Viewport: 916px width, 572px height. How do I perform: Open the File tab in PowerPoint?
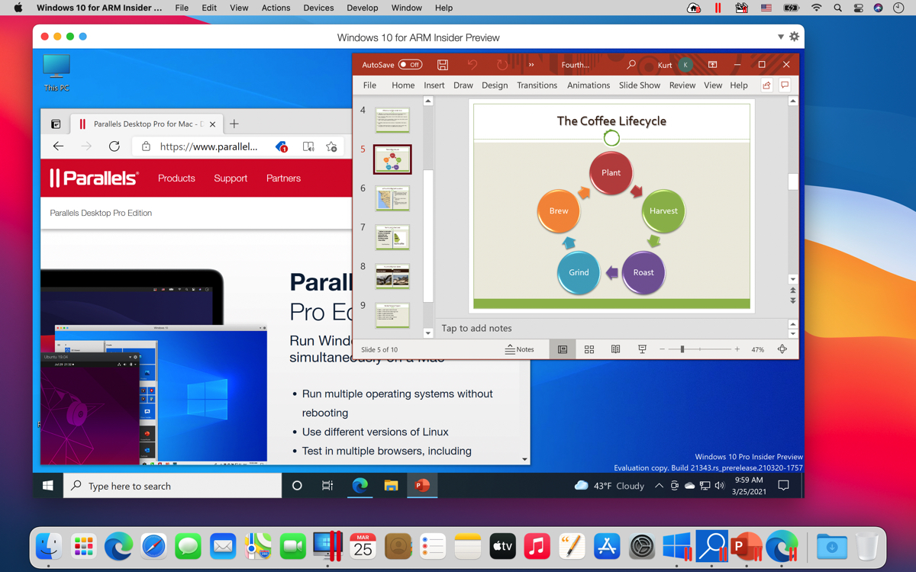tap(369, 85)
